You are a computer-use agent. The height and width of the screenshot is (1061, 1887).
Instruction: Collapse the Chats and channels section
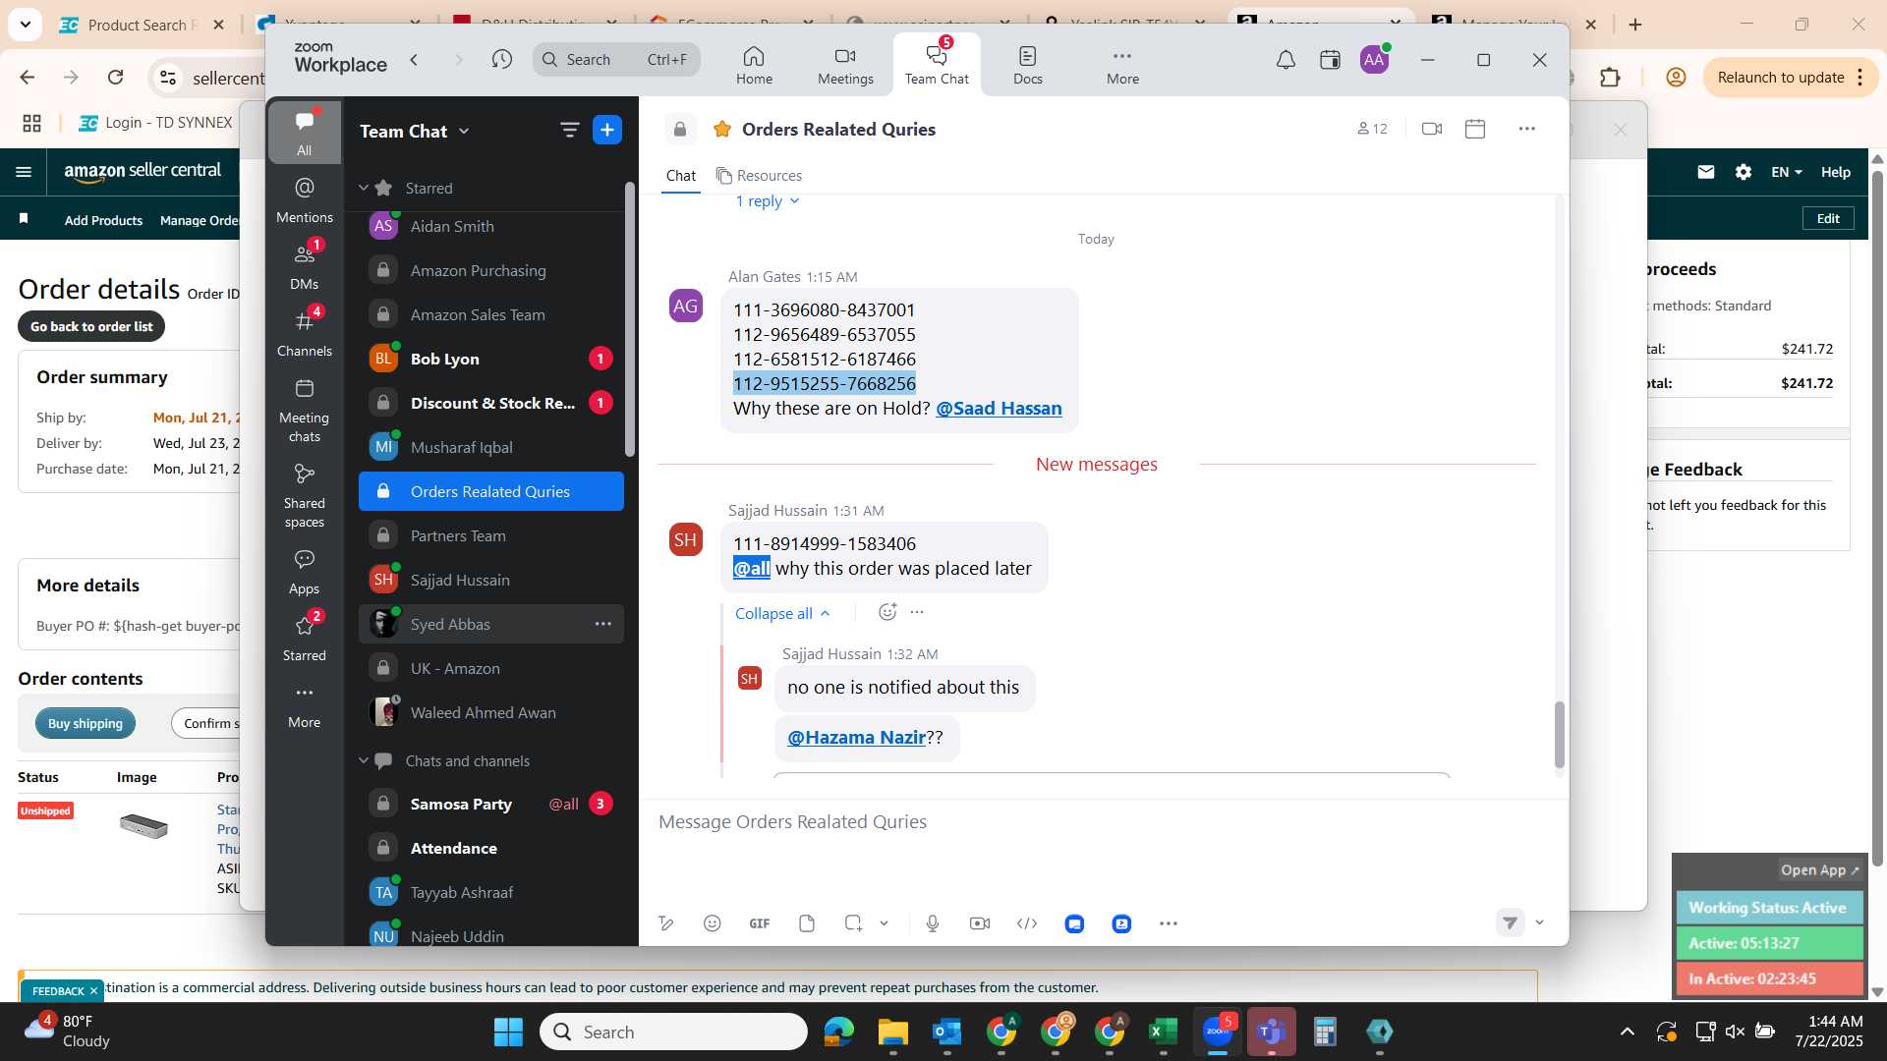[x=364, y=760]
